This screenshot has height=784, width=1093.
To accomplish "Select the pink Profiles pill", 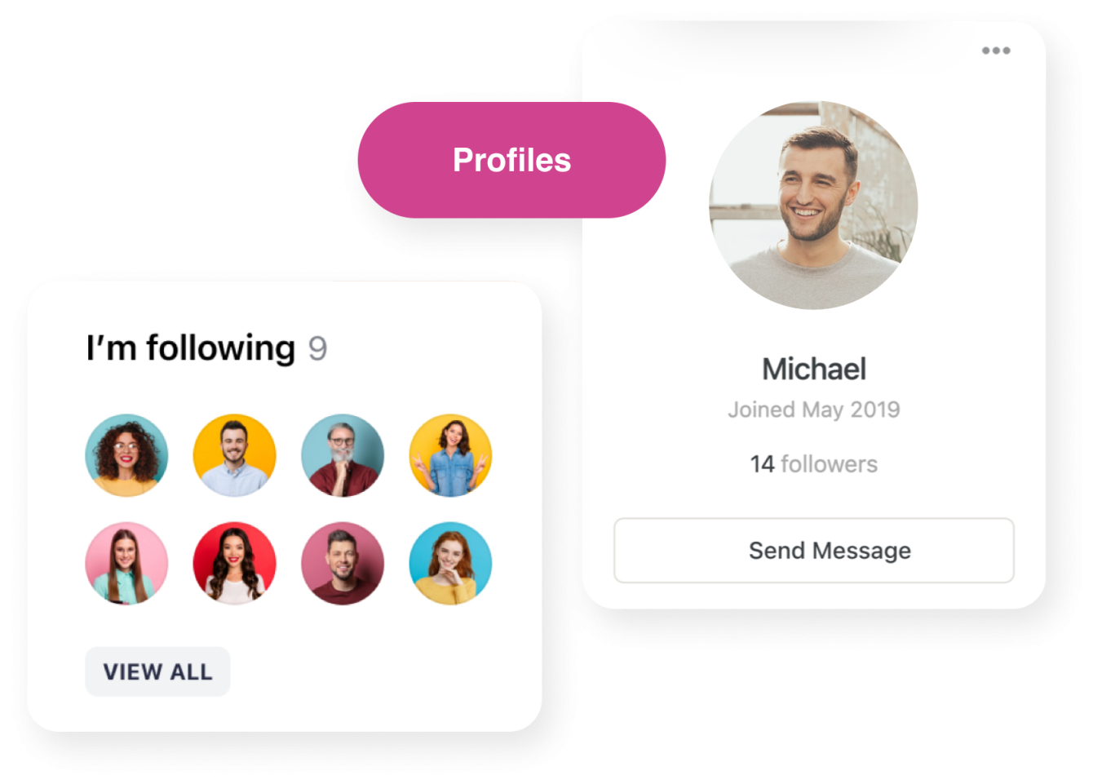I will [511, 160].
